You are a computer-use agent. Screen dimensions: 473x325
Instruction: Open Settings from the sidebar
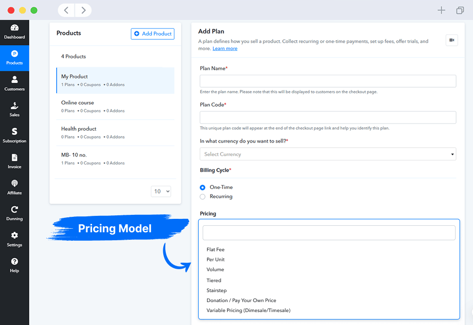[x=14, y=239]
